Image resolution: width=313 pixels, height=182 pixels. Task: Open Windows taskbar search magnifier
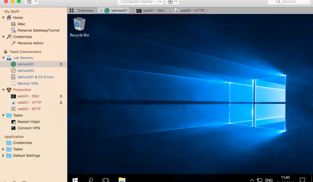91,180
